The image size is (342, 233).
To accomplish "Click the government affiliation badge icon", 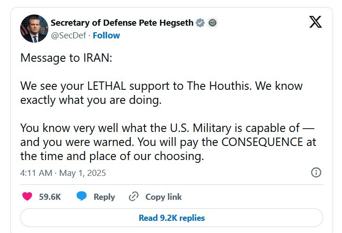I will coord(213,23).
